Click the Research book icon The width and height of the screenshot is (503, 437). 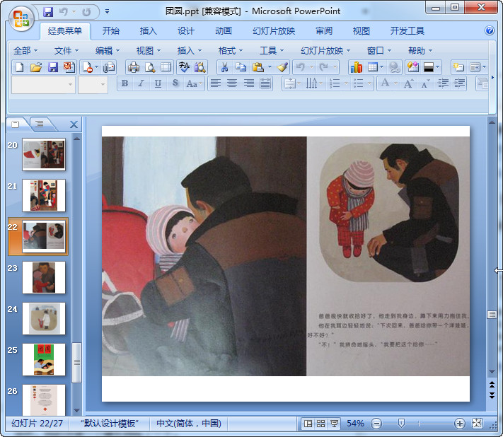[200, 67]
